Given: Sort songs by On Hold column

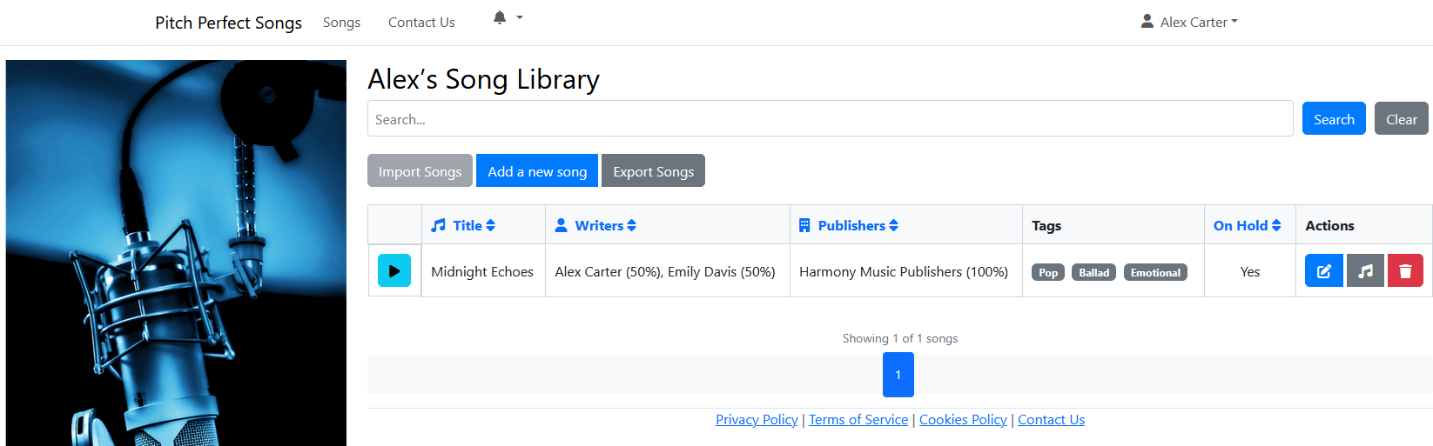Looking at the screenshot, I should pyautogui.click(x=1247, y=225).
